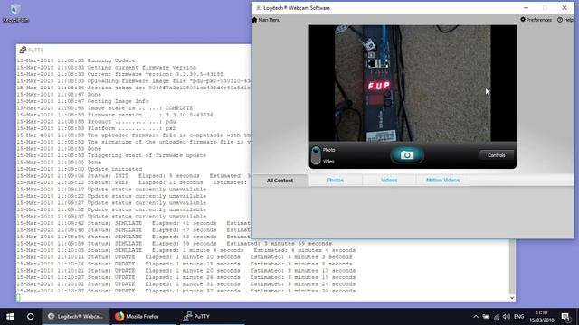Capture a photo with the camera button

coord(407,155)
